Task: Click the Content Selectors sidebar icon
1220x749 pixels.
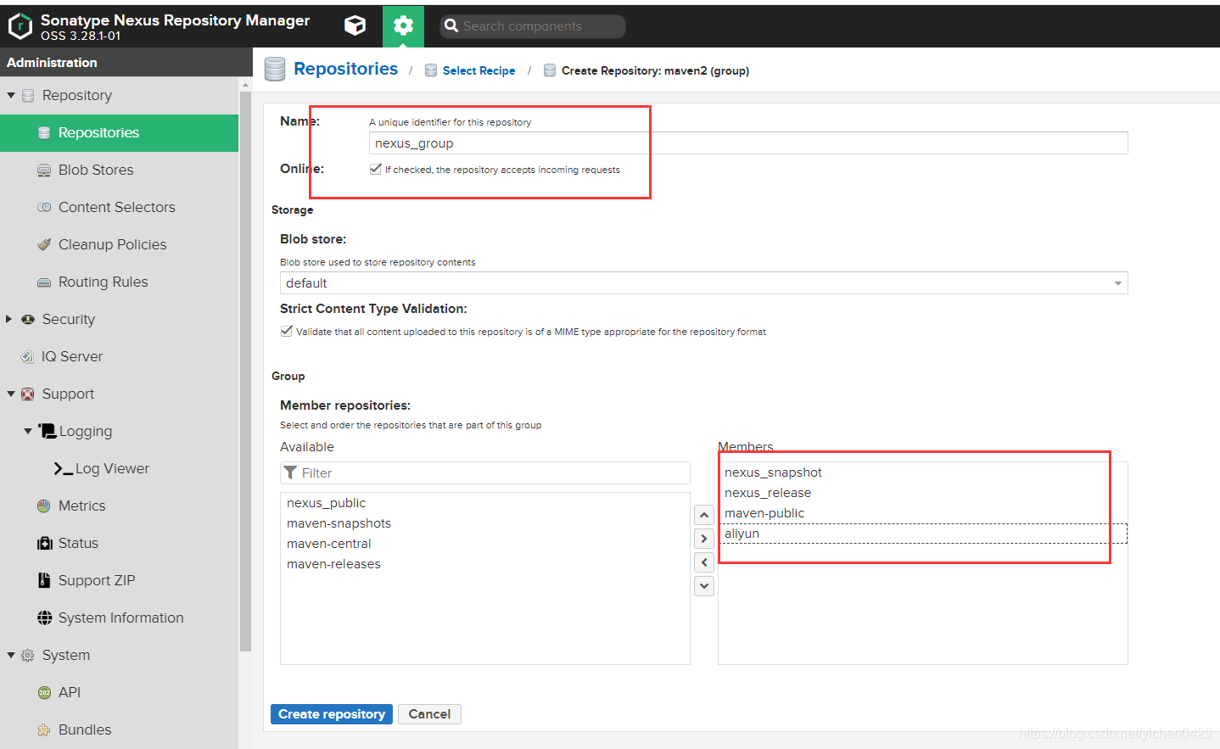Action: [44, 208]
